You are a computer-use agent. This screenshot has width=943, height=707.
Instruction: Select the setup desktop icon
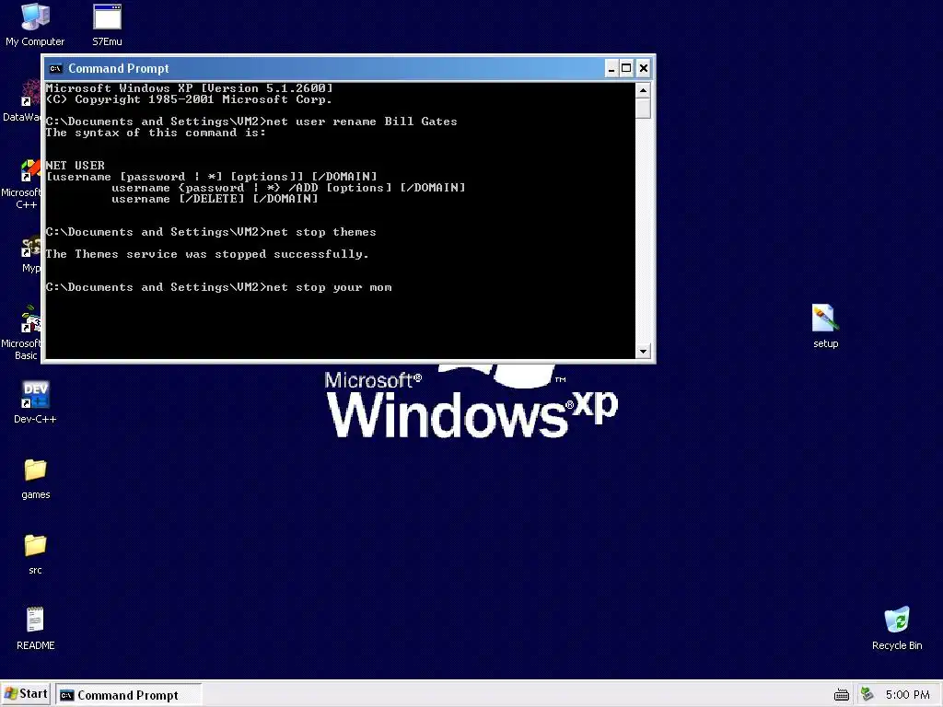tap(825, 325)
